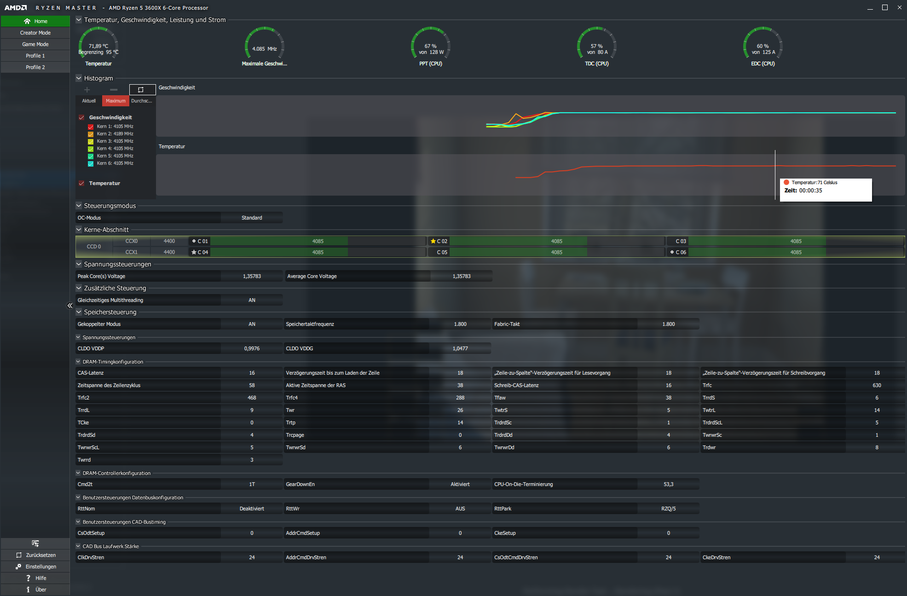Collapse the sidebar with double-chevron icon
This screenshot has height=596, width=907.
70,306
